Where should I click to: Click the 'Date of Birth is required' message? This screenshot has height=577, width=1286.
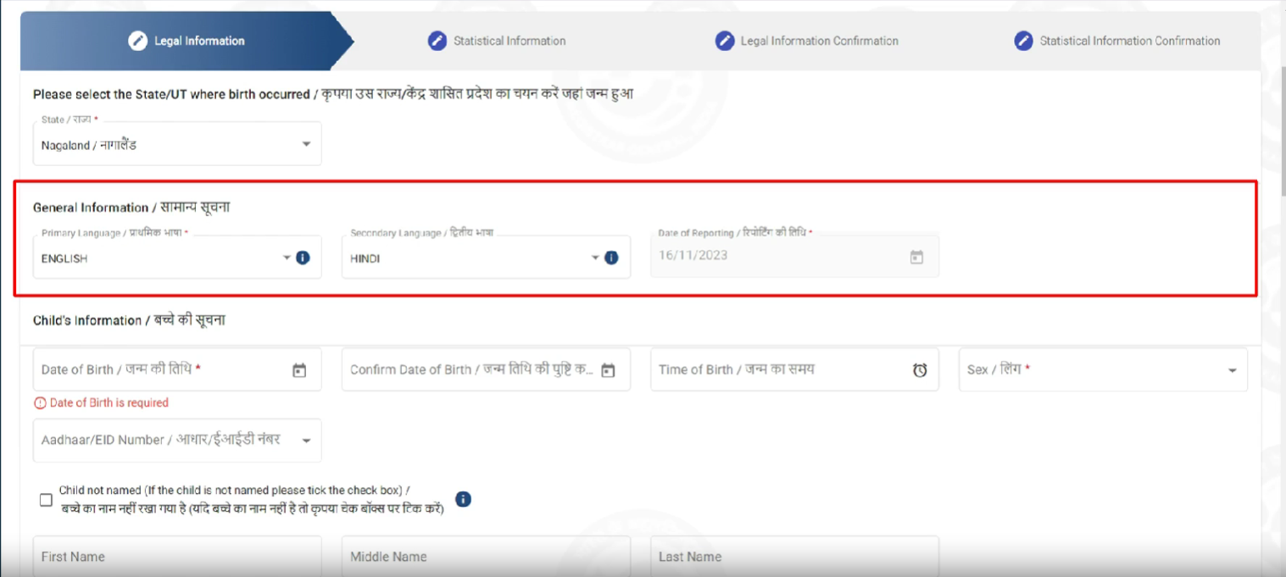click(x=109, y=403)
